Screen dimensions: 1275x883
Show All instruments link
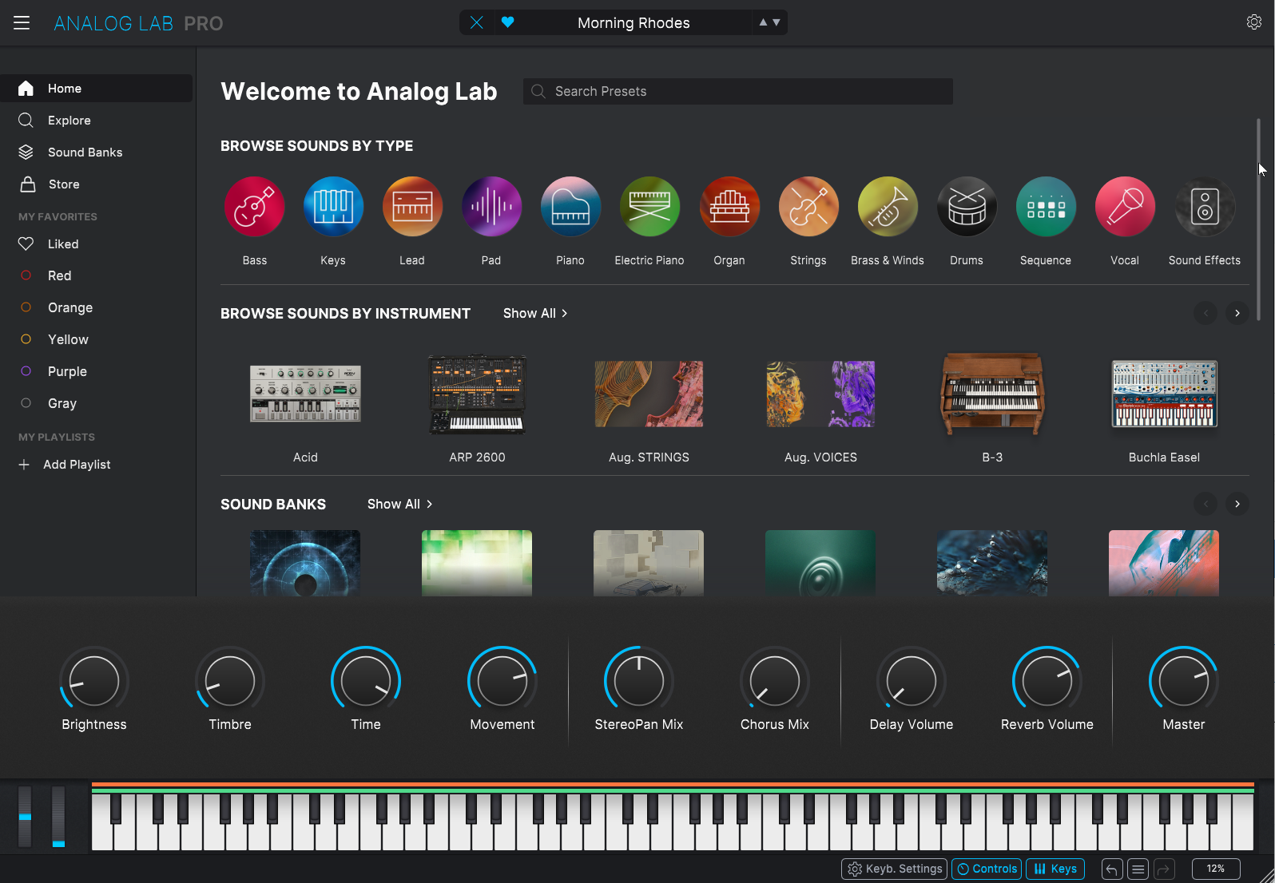pyautogui.click(x=535, y=314)
